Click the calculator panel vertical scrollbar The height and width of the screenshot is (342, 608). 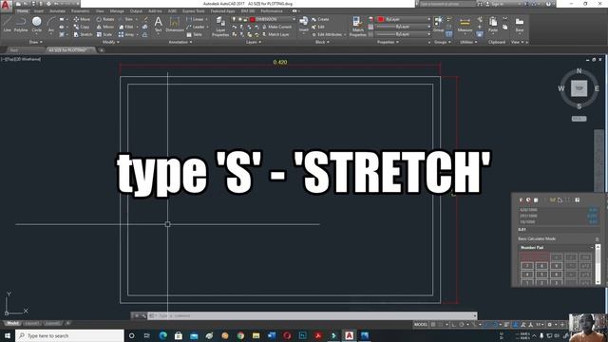[x=598, y=264]
